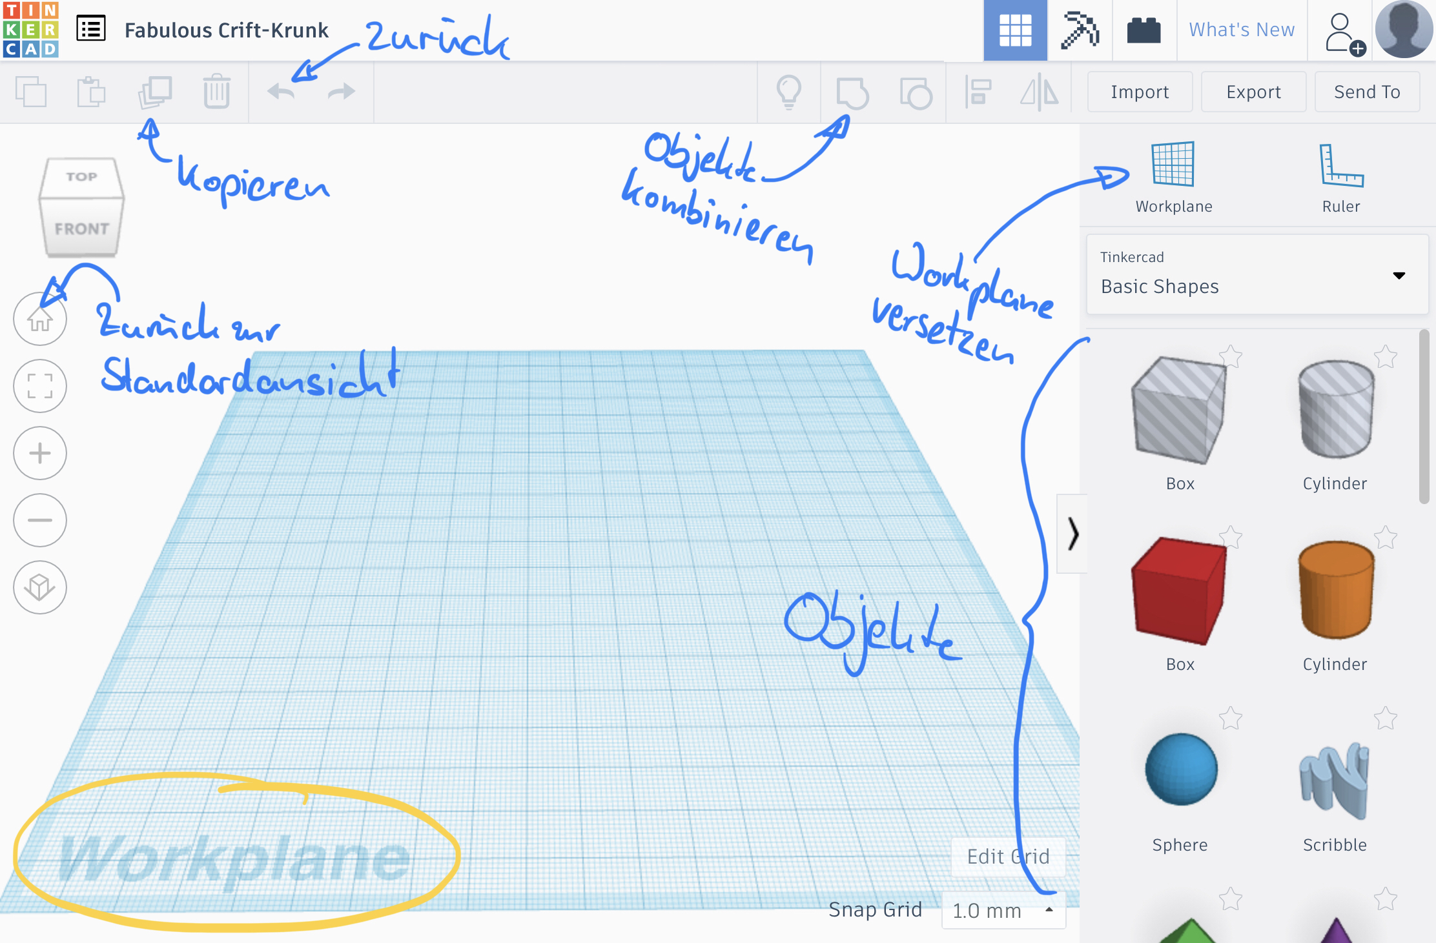Click the Export button
Screen dimensions: 1436x943
pyautogui.click(x=1253, y=92)
